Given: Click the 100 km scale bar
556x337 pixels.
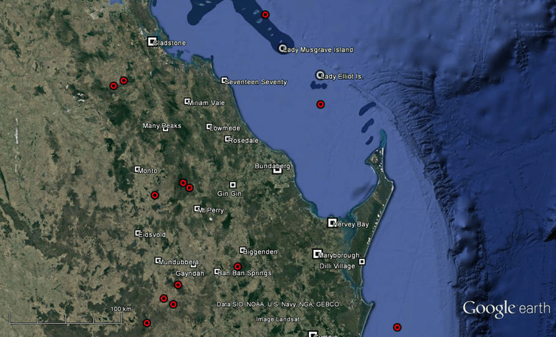Looking at the screenshot, I should coord(65,318).
